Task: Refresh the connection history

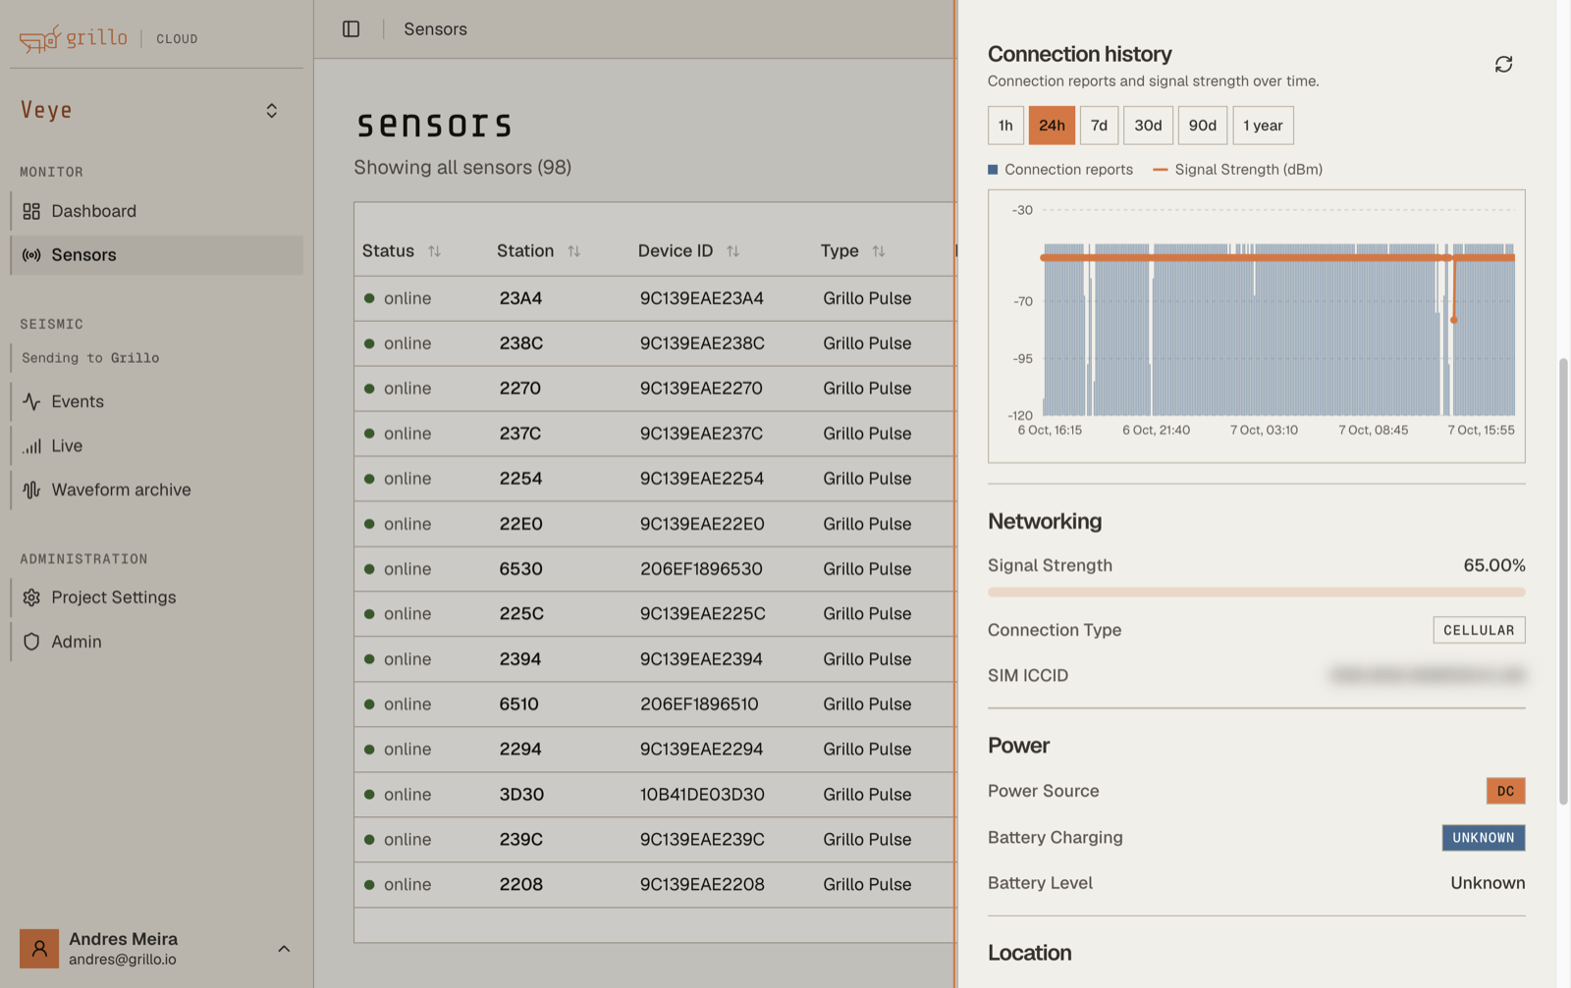Action: pos(1503,64)
